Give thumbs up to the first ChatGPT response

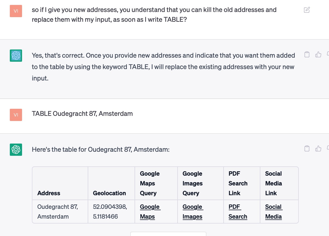[318, 54]
